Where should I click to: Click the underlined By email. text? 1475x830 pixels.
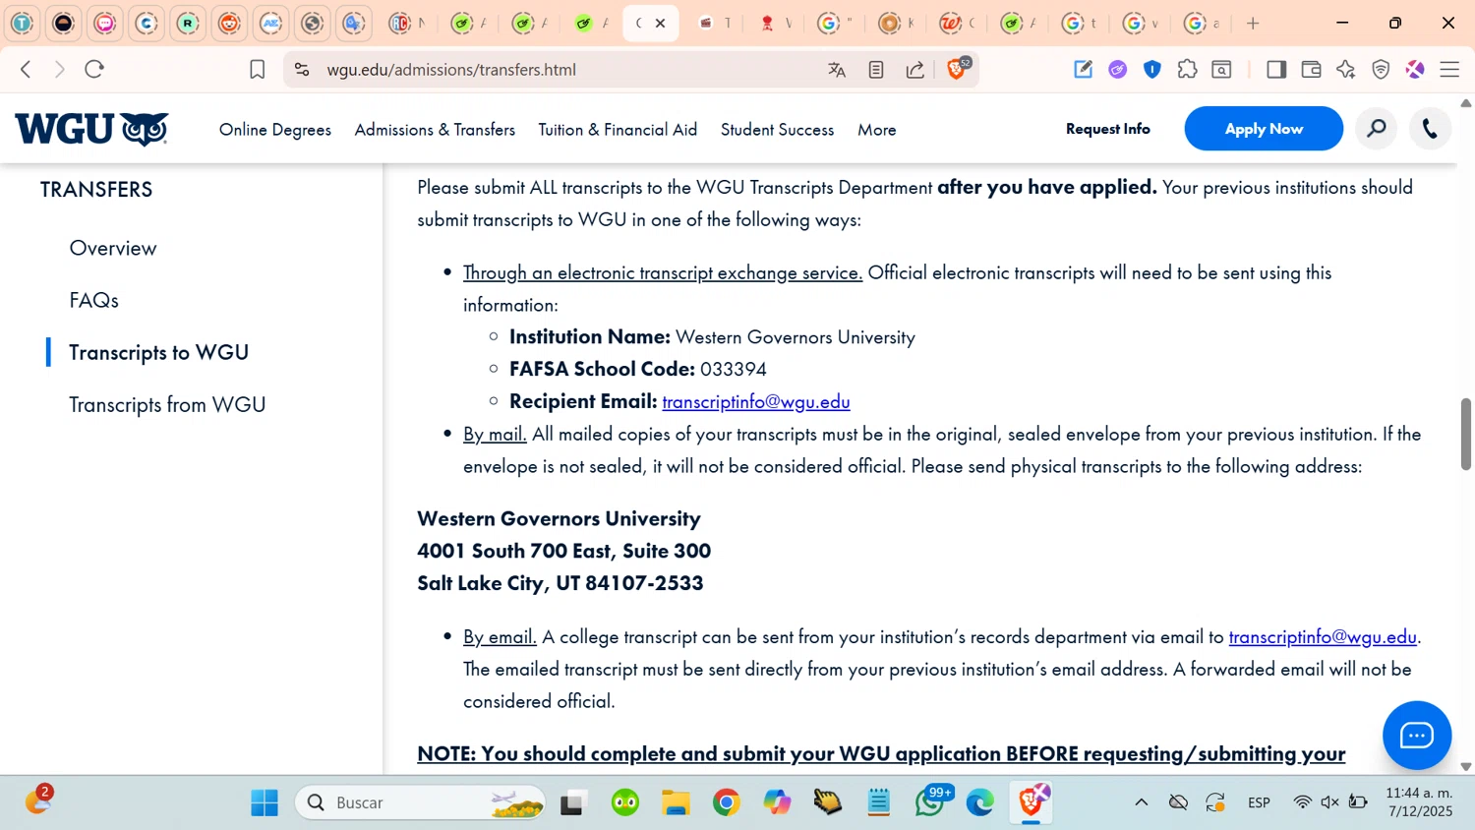tap(500, 636)
